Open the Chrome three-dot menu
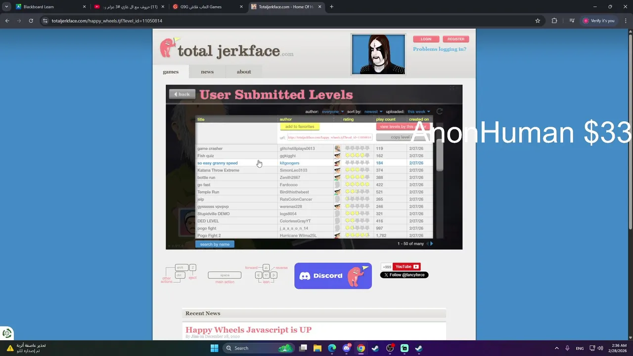 [626, 21]
